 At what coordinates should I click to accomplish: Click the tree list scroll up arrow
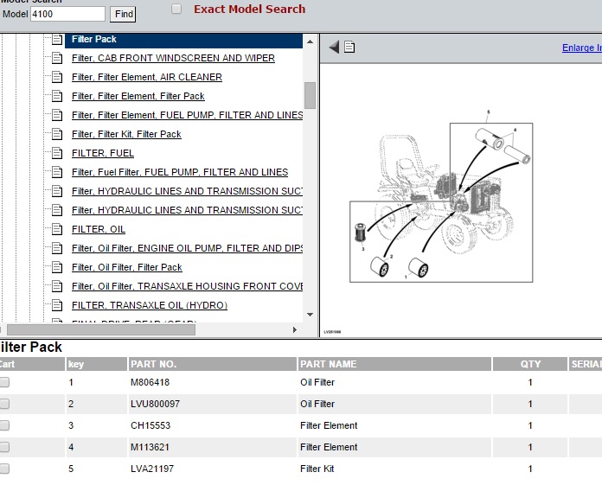point(311,41)
